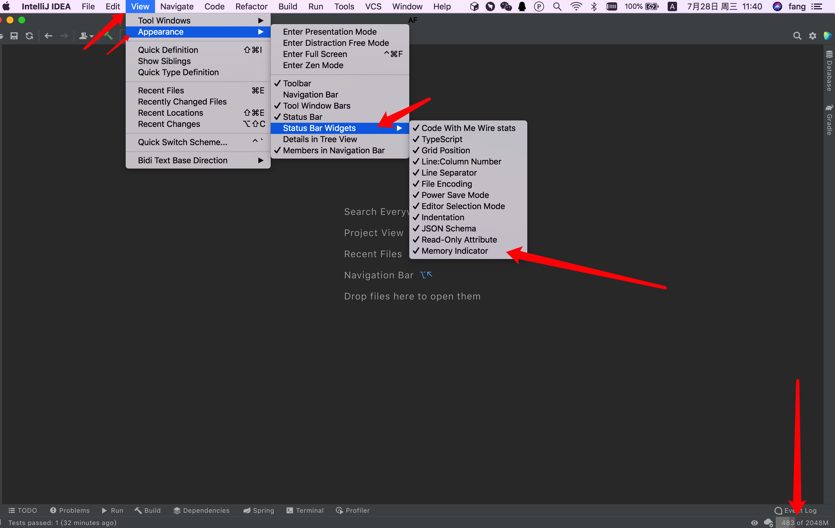Open the Database tool window
This screenshot has height=528, width=835.
829,71
